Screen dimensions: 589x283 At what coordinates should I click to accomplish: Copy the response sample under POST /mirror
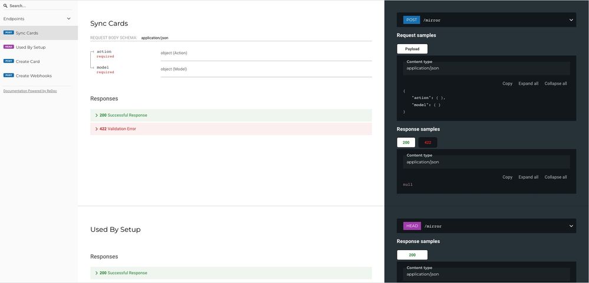pyautogui.click(x=508, y=177)
